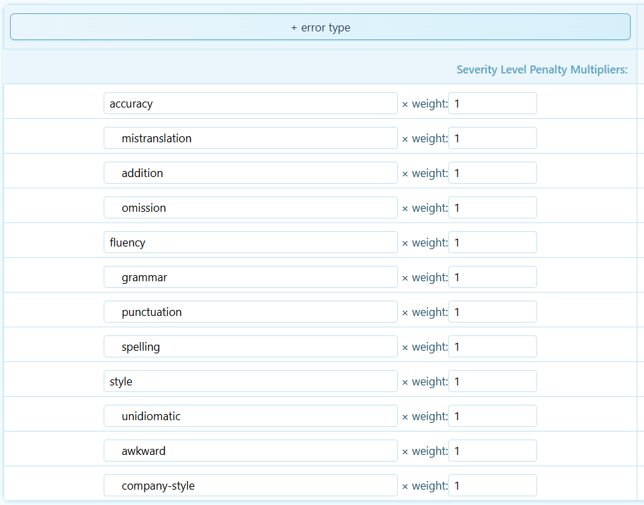Image resolution: width=644 pixels, height=505 pixels.
Task: Focus the 'omission' name input
Action: 250,208
